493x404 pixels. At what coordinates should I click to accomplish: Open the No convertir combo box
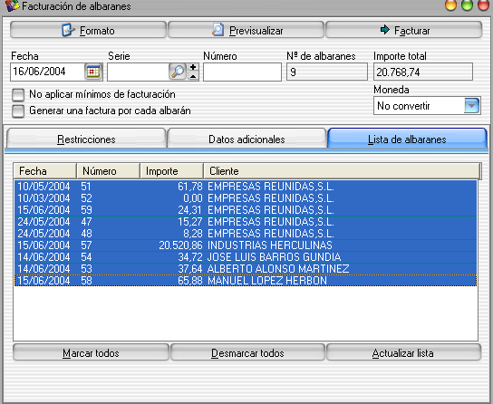click(427, 106)
